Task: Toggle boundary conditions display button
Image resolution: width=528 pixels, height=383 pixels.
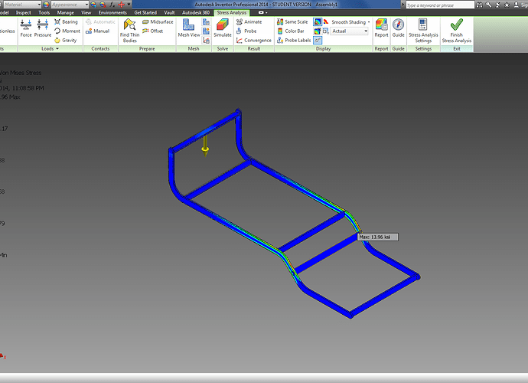Action: click(318, 41)
